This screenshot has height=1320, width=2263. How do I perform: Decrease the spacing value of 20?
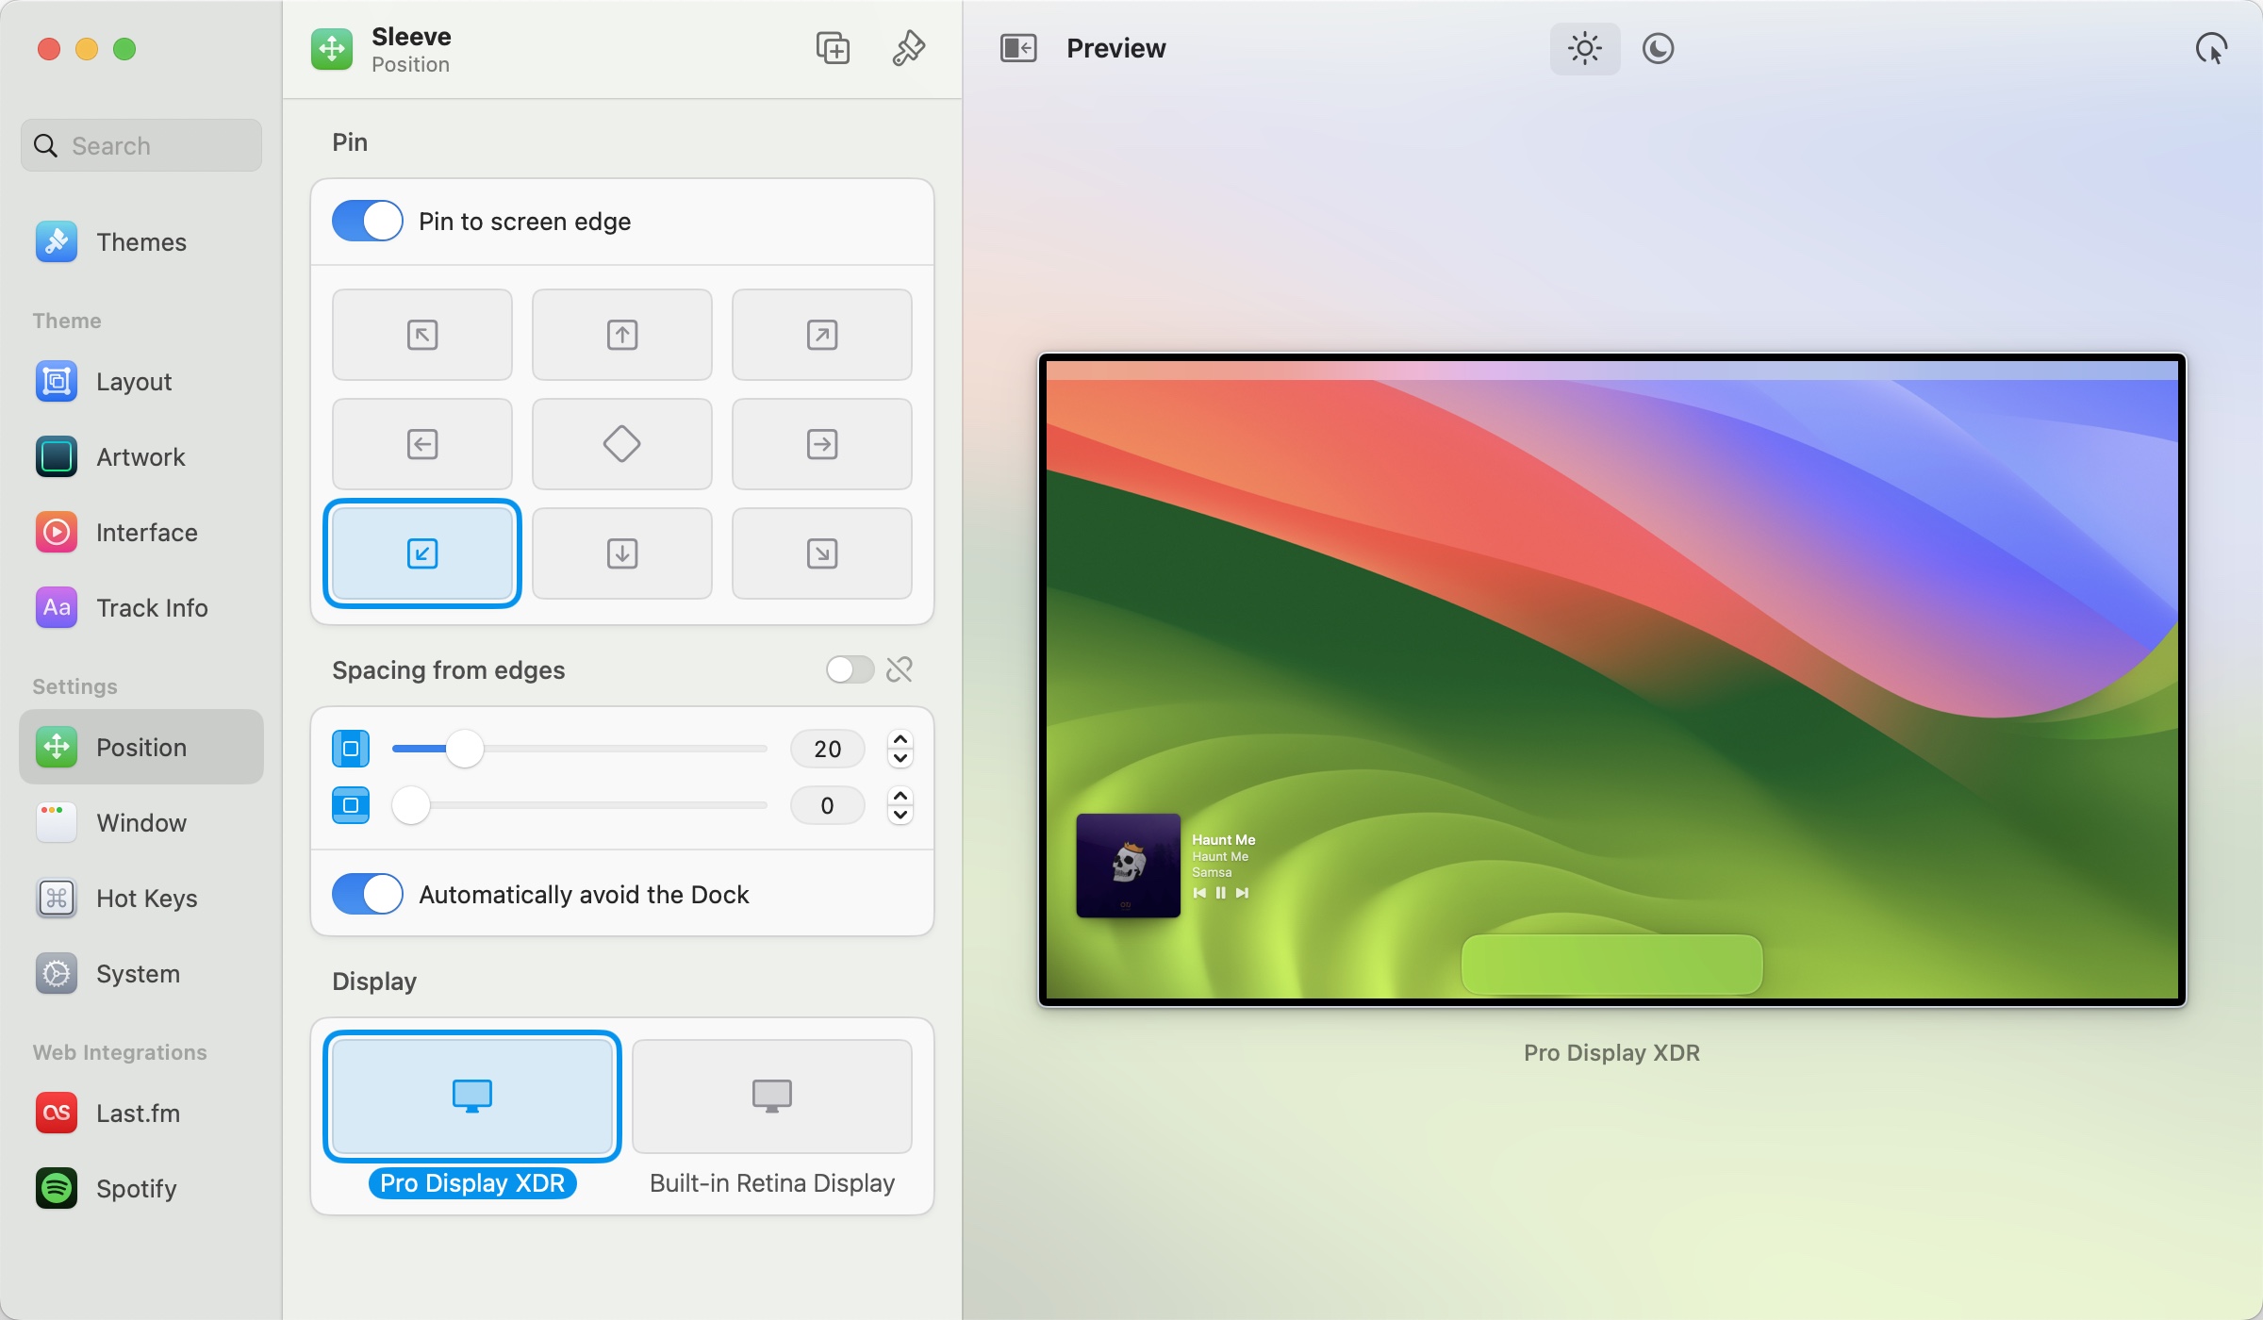[x=900, y=758]
